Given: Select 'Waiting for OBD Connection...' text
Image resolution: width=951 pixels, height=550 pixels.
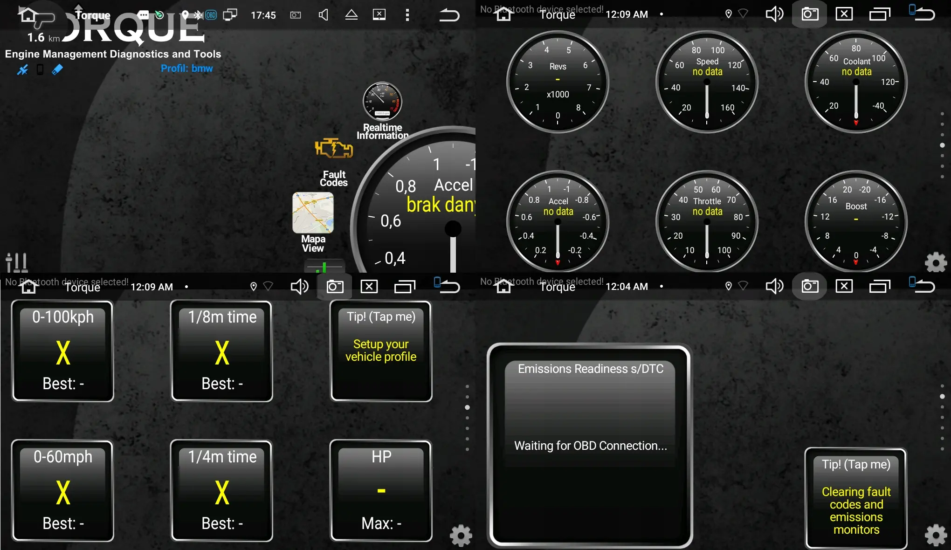Looking at the screenshot, I should coord(590,446).
